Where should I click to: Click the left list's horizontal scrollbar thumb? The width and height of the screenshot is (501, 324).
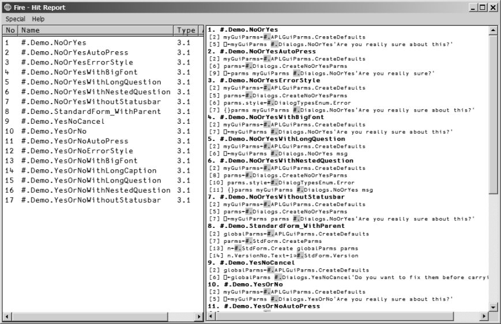tap(90, 317)
